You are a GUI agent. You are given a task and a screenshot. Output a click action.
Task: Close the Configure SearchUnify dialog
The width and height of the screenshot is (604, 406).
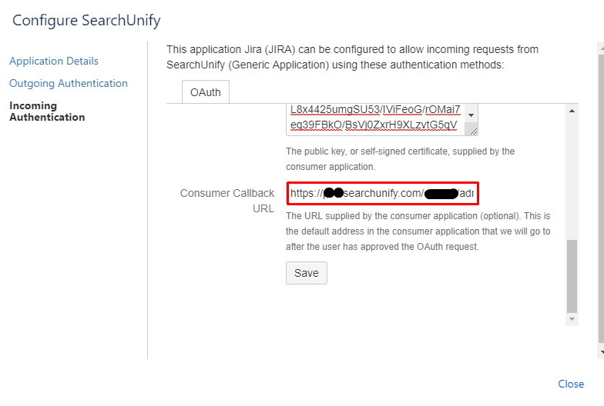[x=571, y=384]
